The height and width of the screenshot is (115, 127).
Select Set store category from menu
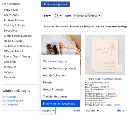(55, 61)
